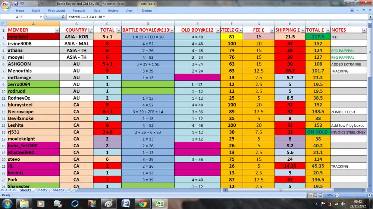Adjust the zoom slider in status bar
Image resolution: width=373 pixels, height=209 pixels.
pyautogui.click(x=353, y=195)
